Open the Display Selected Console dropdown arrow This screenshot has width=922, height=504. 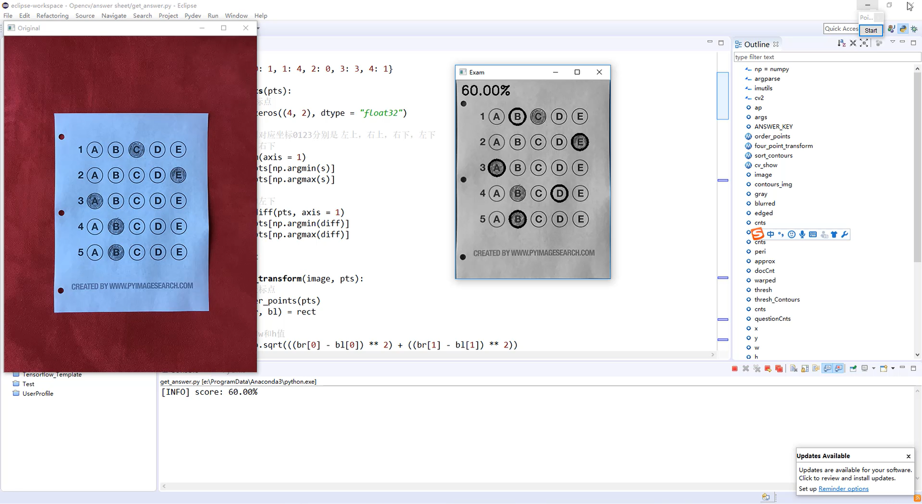coord(874,369)
